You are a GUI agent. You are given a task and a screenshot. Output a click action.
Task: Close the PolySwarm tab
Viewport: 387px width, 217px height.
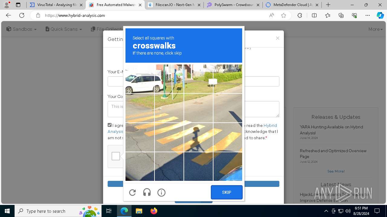(258, 5)
